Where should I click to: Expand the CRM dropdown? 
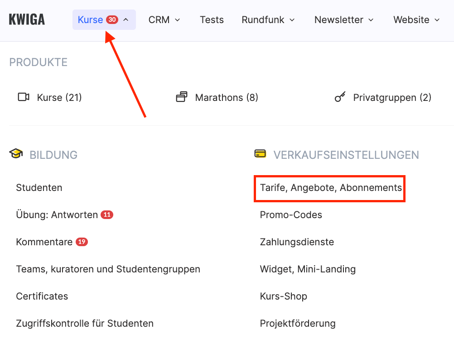[164, 20]
